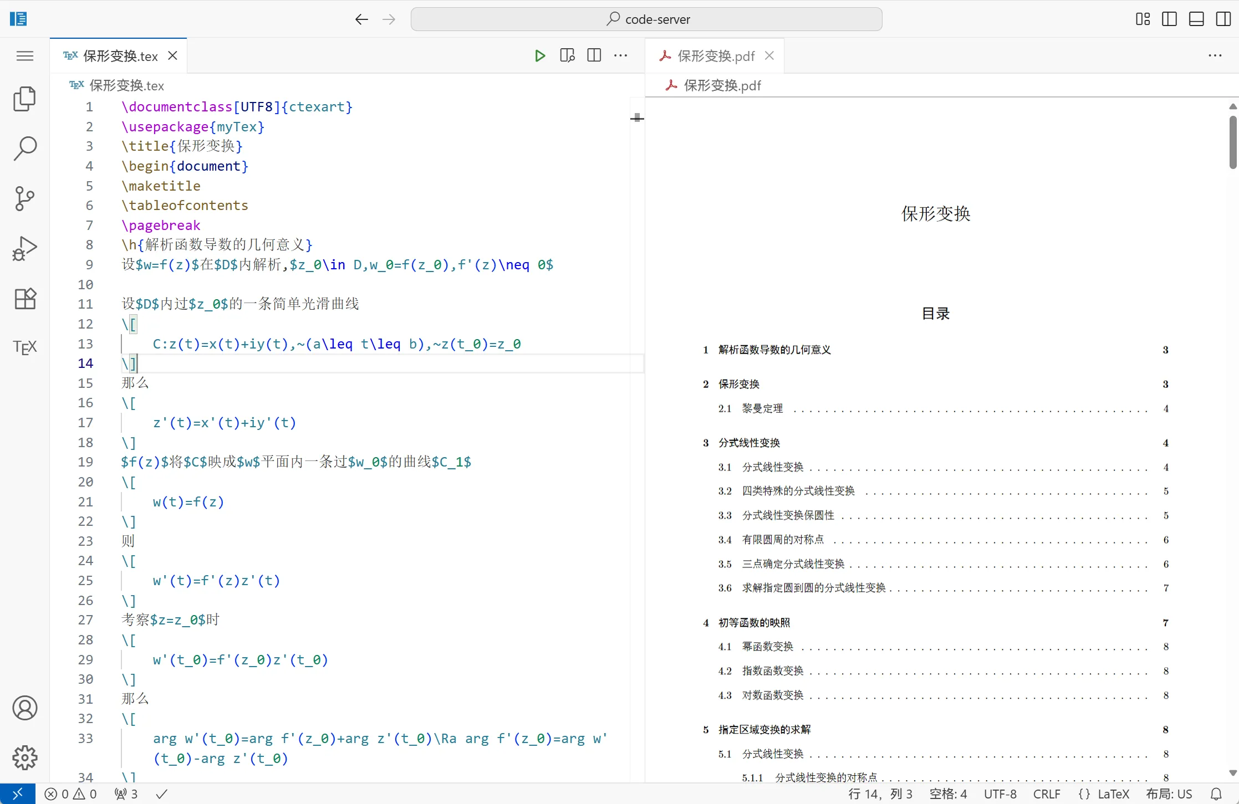
Task: Open the Accounts menu
Action: [24, 708]
